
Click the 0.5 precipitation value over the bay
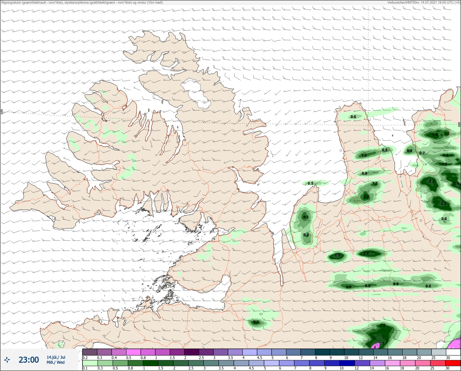(310, 183)
